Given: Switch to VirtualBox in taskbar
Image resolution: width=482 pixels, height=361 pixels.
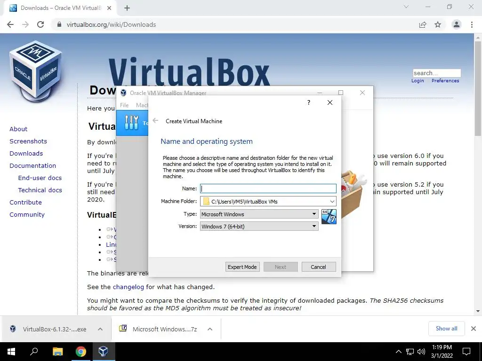Looking at the screenshot, I should (x=103, y=352).
